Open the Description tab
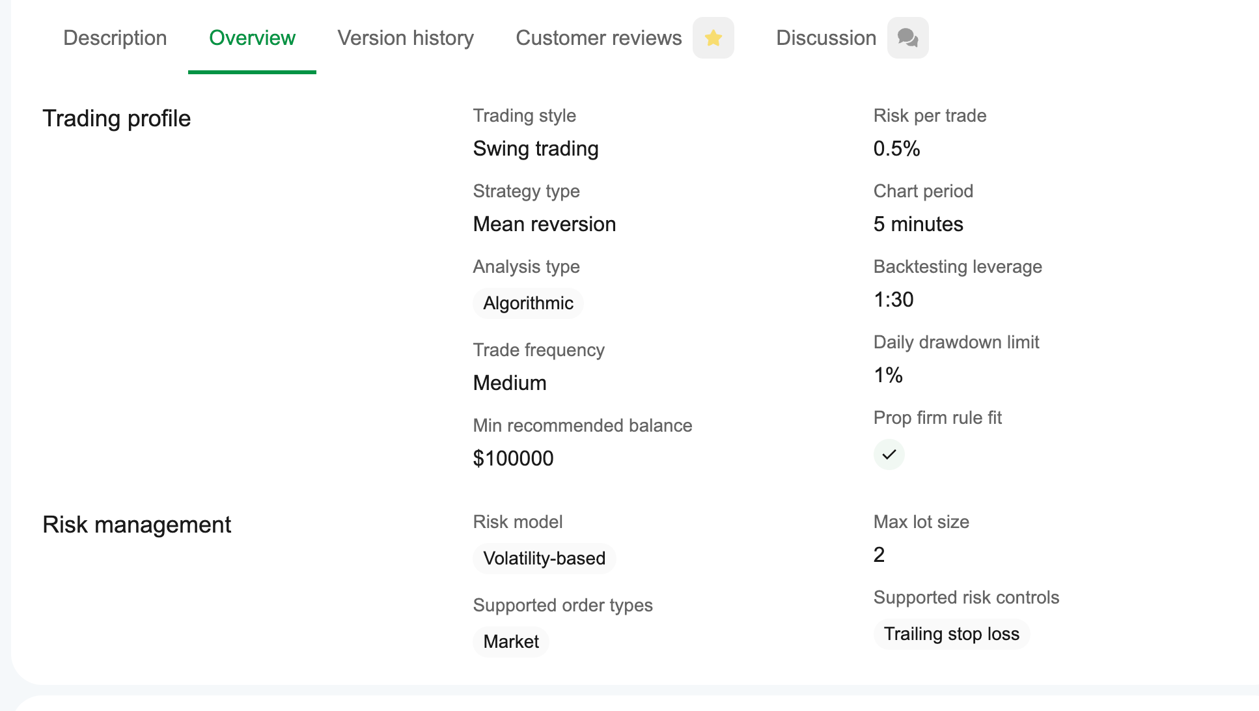The image size is (1259, 711). [x=115, y=38]
